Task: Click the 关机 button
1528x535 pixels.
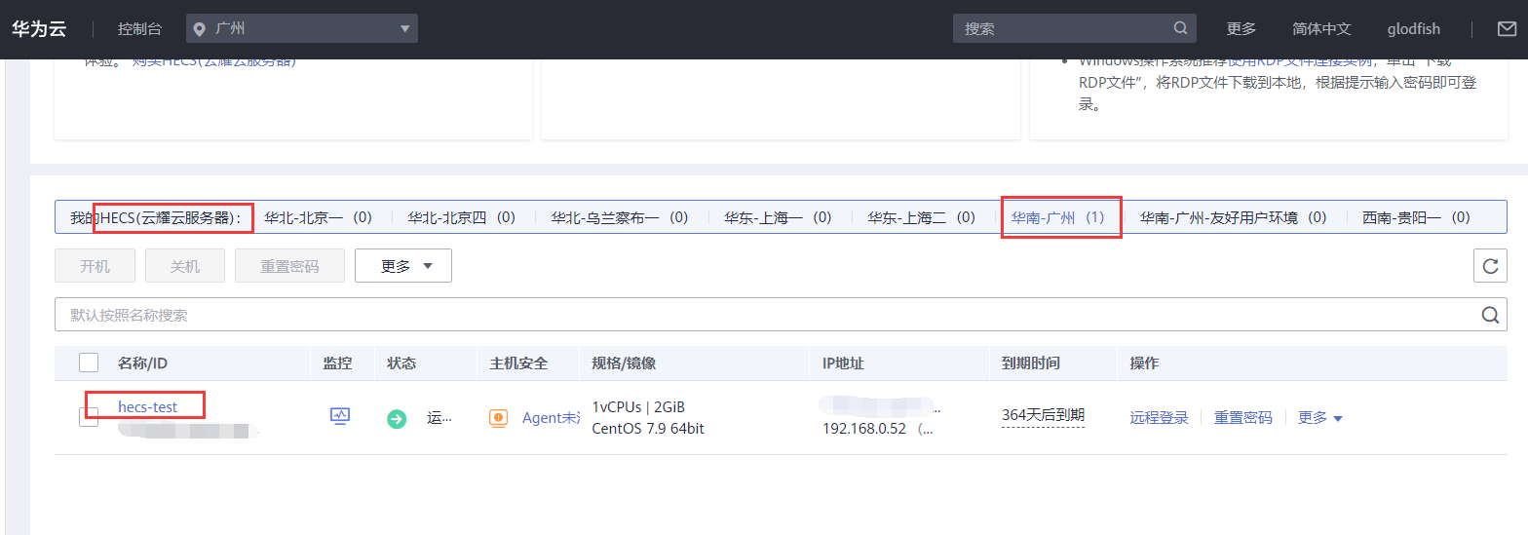Action: (x=185, y=265)
